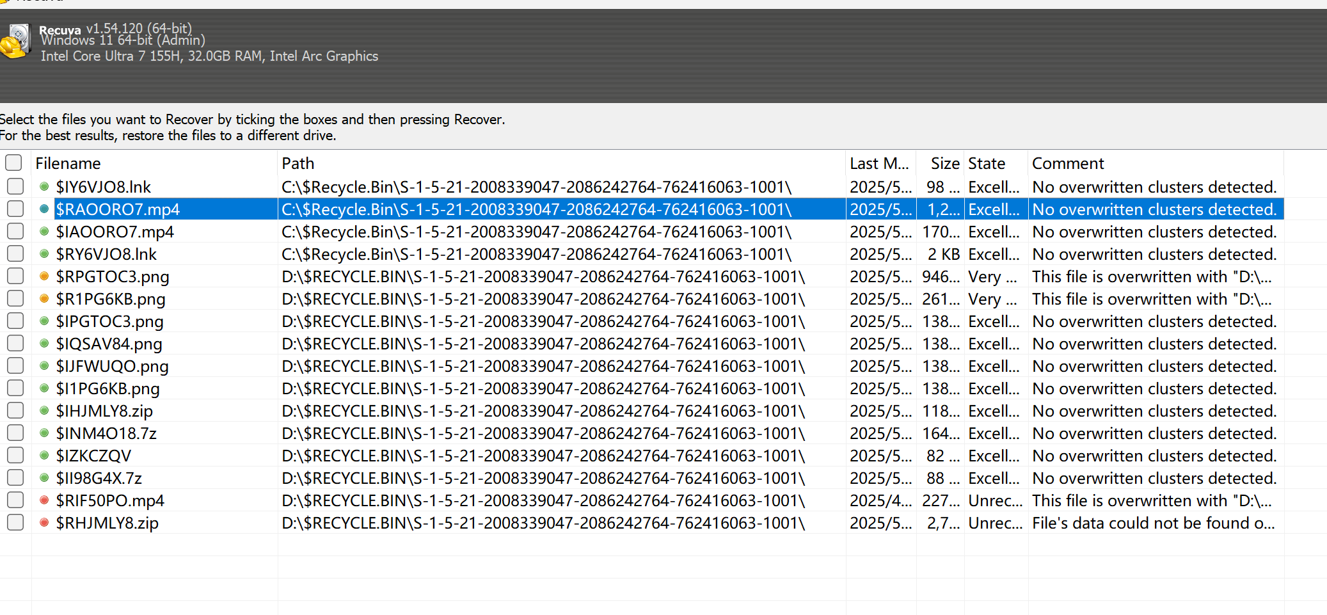Check the box beside $INM4O18.7z
This screenshot has height=615, width=1327.
tap(15, 433)
